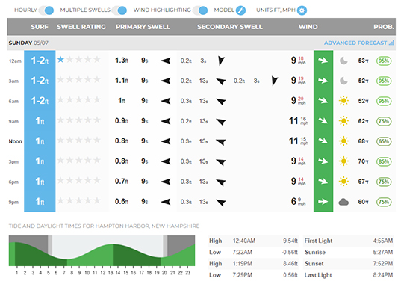This screenshot has width=398, height=284.
Task: Click blue star rating at 12am
Action: pos(60,60)
